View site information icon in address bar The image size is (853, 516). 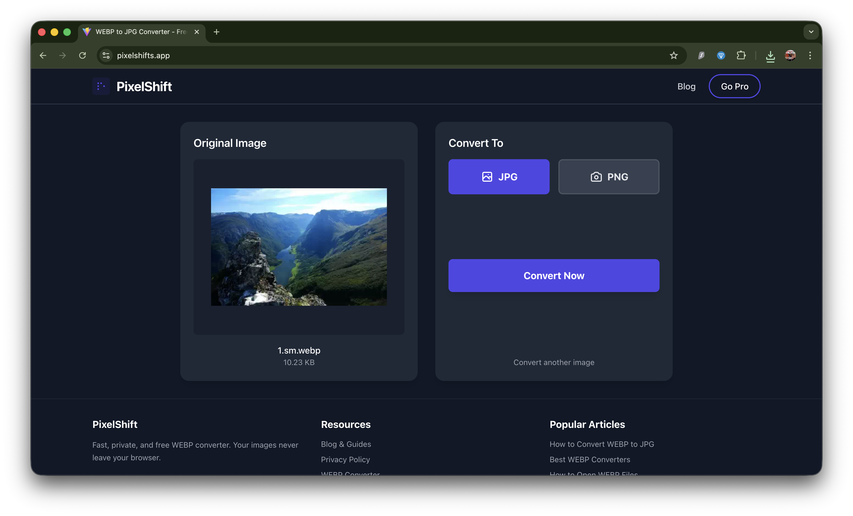(x=106, y=55)
